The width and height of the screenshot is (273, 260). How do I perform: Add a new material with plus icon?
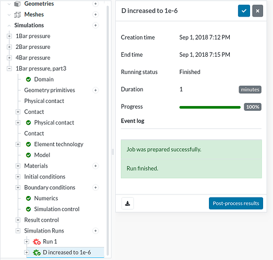95,166
